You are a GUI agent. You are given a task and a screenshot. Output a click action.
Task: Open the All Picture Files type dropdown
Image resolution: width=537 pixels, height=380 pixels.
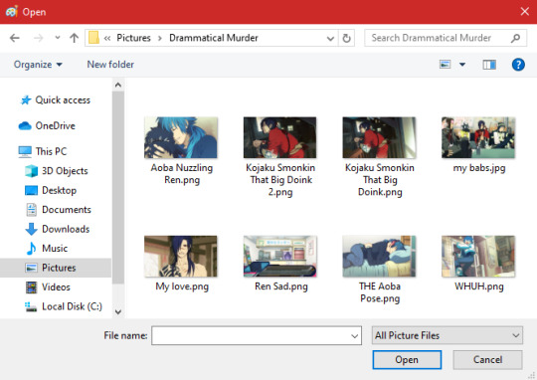[x=447, y=335]
